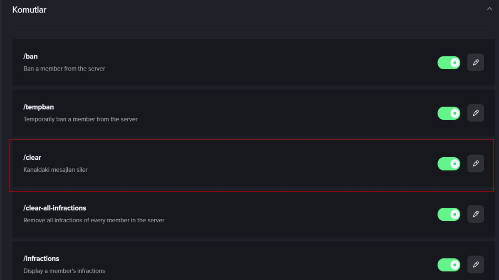
Task: Click the /infractions command name
Action: click(41, 258)
